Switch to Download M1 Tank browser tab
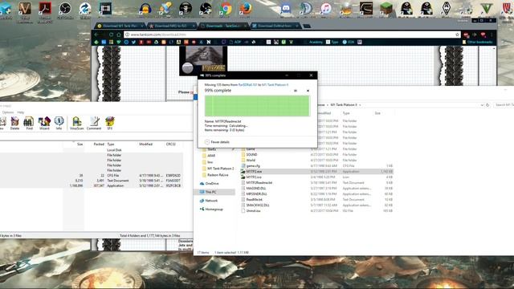Screen dimensions: 514x289 pos(120,26)
